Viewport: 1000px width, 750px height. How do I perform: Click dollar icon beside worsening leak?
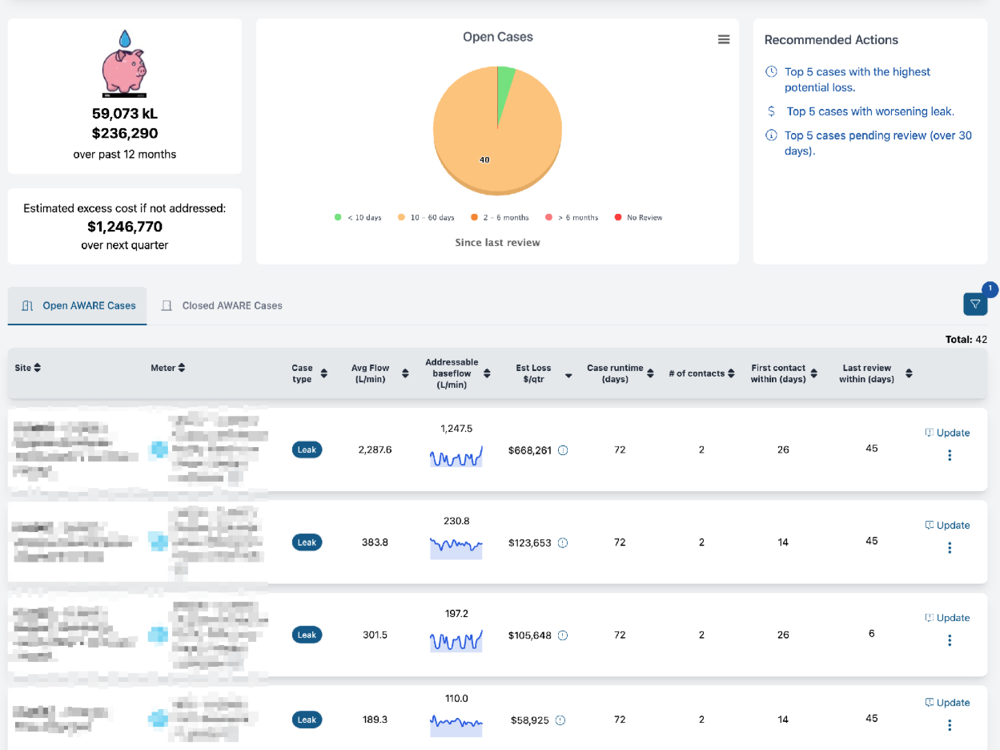click(x=771, y=111)
